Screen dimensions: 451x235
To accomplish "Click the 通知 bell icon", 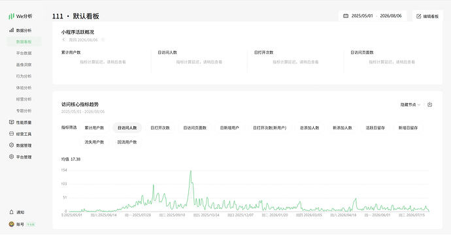I will pos(12,212).
